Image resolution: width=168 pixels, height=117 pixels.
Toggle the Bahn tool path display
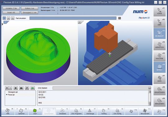click(x=159, y=79)
